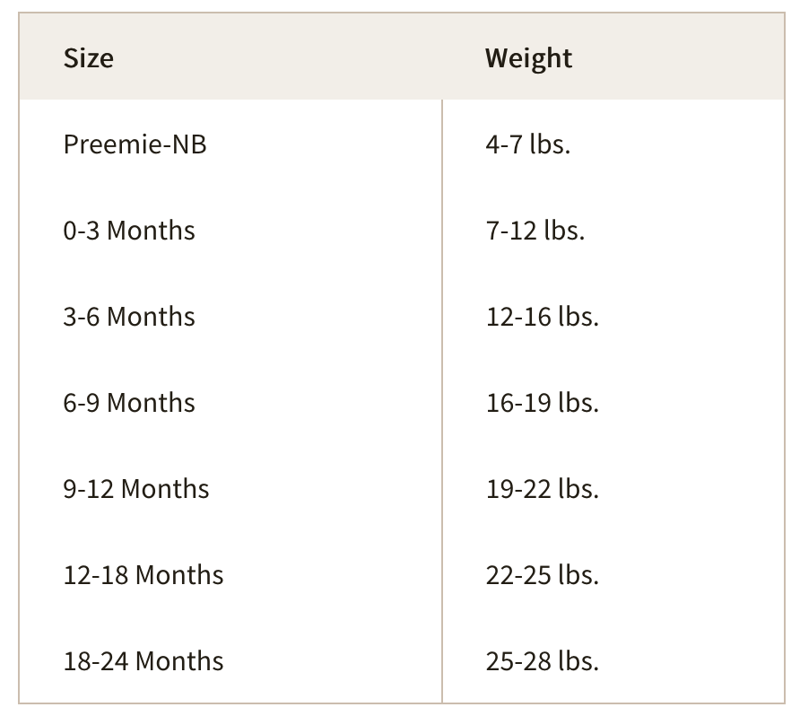Click the word Months in 0-3 Months

pos(151,231)
